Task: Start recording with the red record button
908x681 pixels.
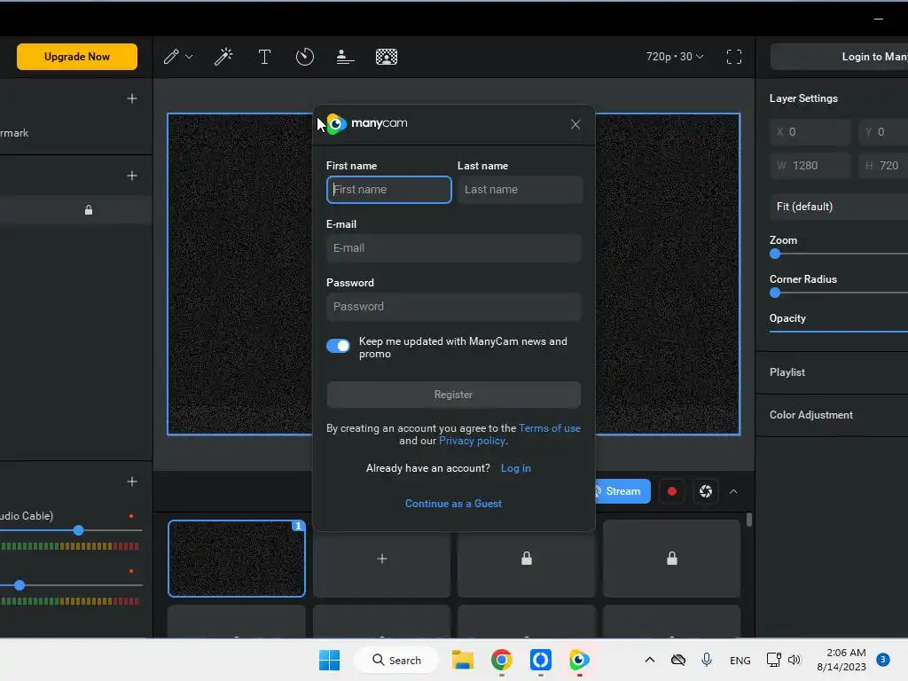Action: [x=672, y=491]
